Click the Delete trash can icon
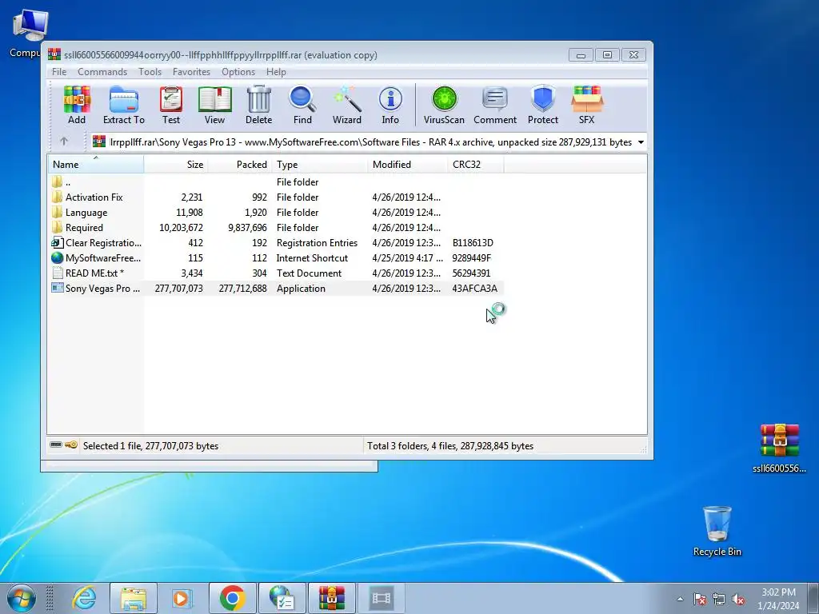The width and height of the screenshot is (819, 614). (258, 105)
